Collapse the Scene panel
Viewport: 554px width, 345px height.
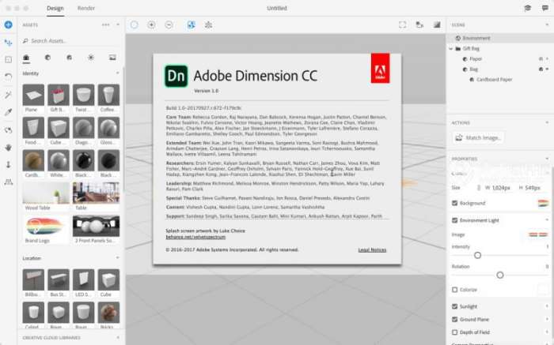(547, 24)
